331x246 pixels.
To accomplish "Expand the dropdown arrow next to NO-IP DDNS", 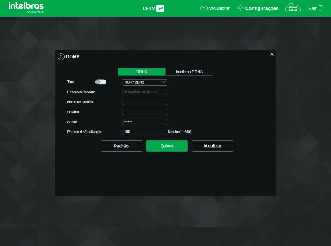I will pyautogui.click(x=163, y=82).
